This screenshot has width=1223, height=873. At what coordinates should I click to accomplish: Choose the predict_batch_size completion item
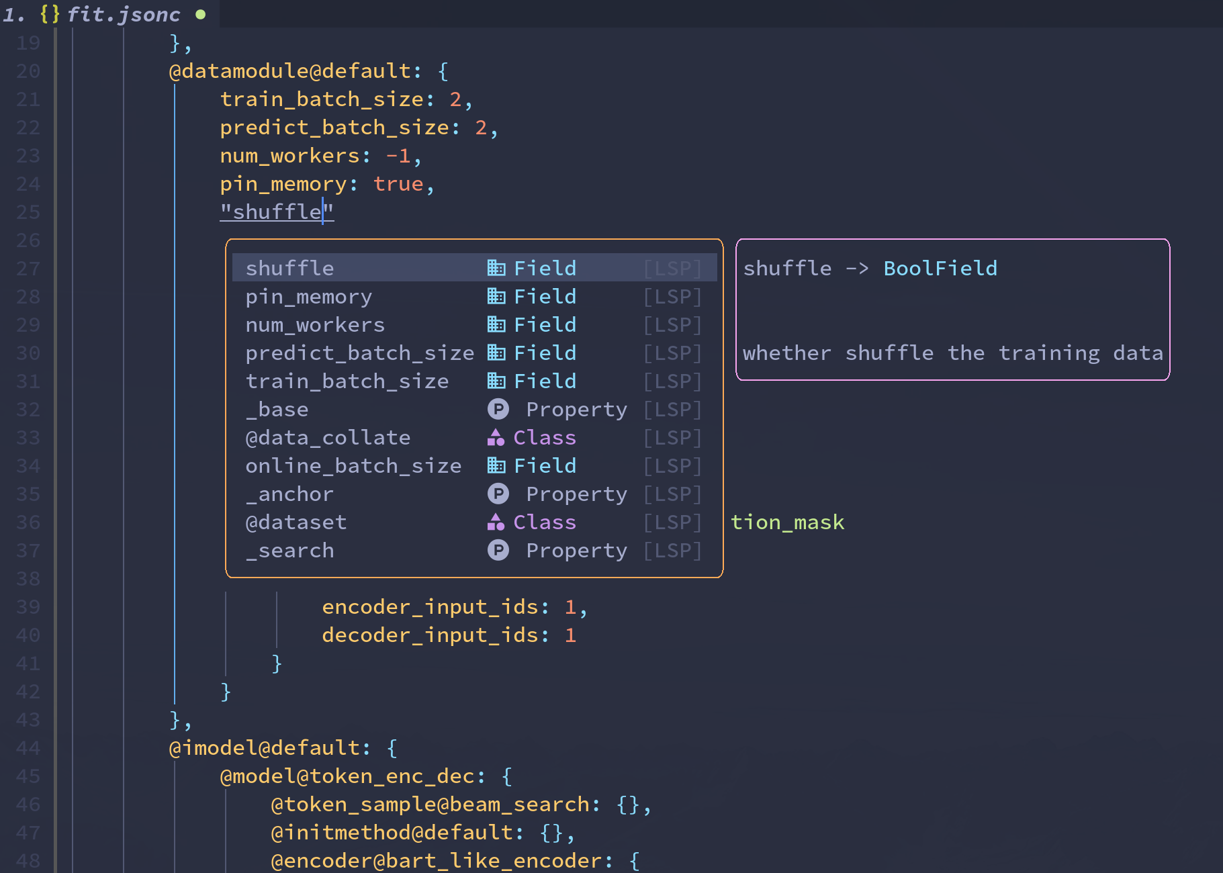[x=474, y=353]
